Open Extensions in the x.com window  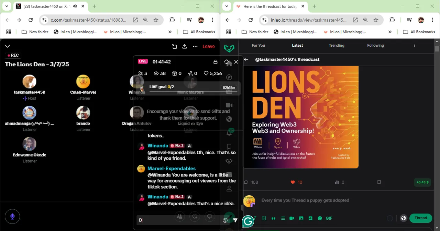coord(172,20)
